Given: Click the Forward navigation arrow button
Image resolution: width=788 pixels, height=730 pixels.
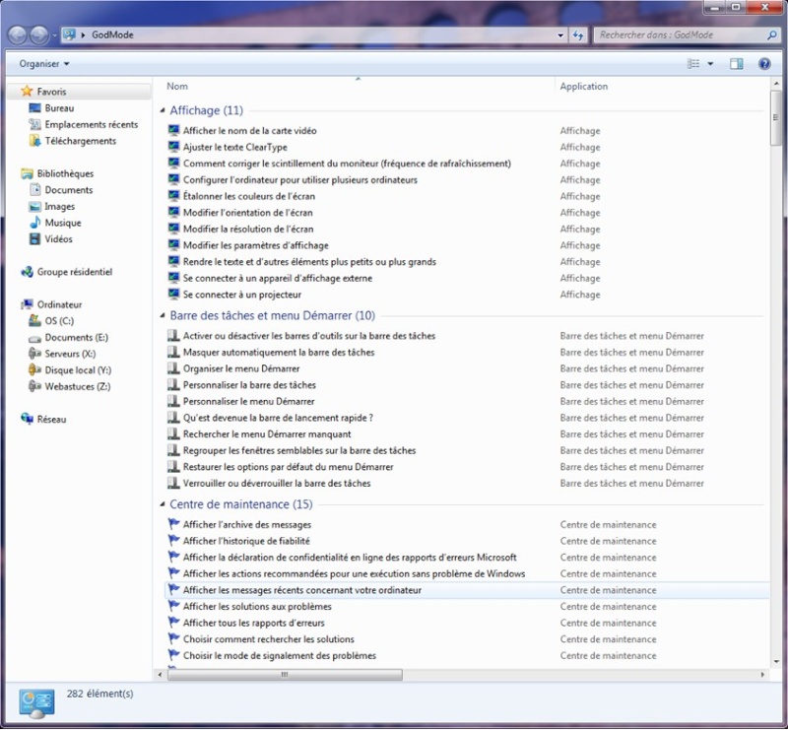Looking at the screenshot, I should click(39, 35).
